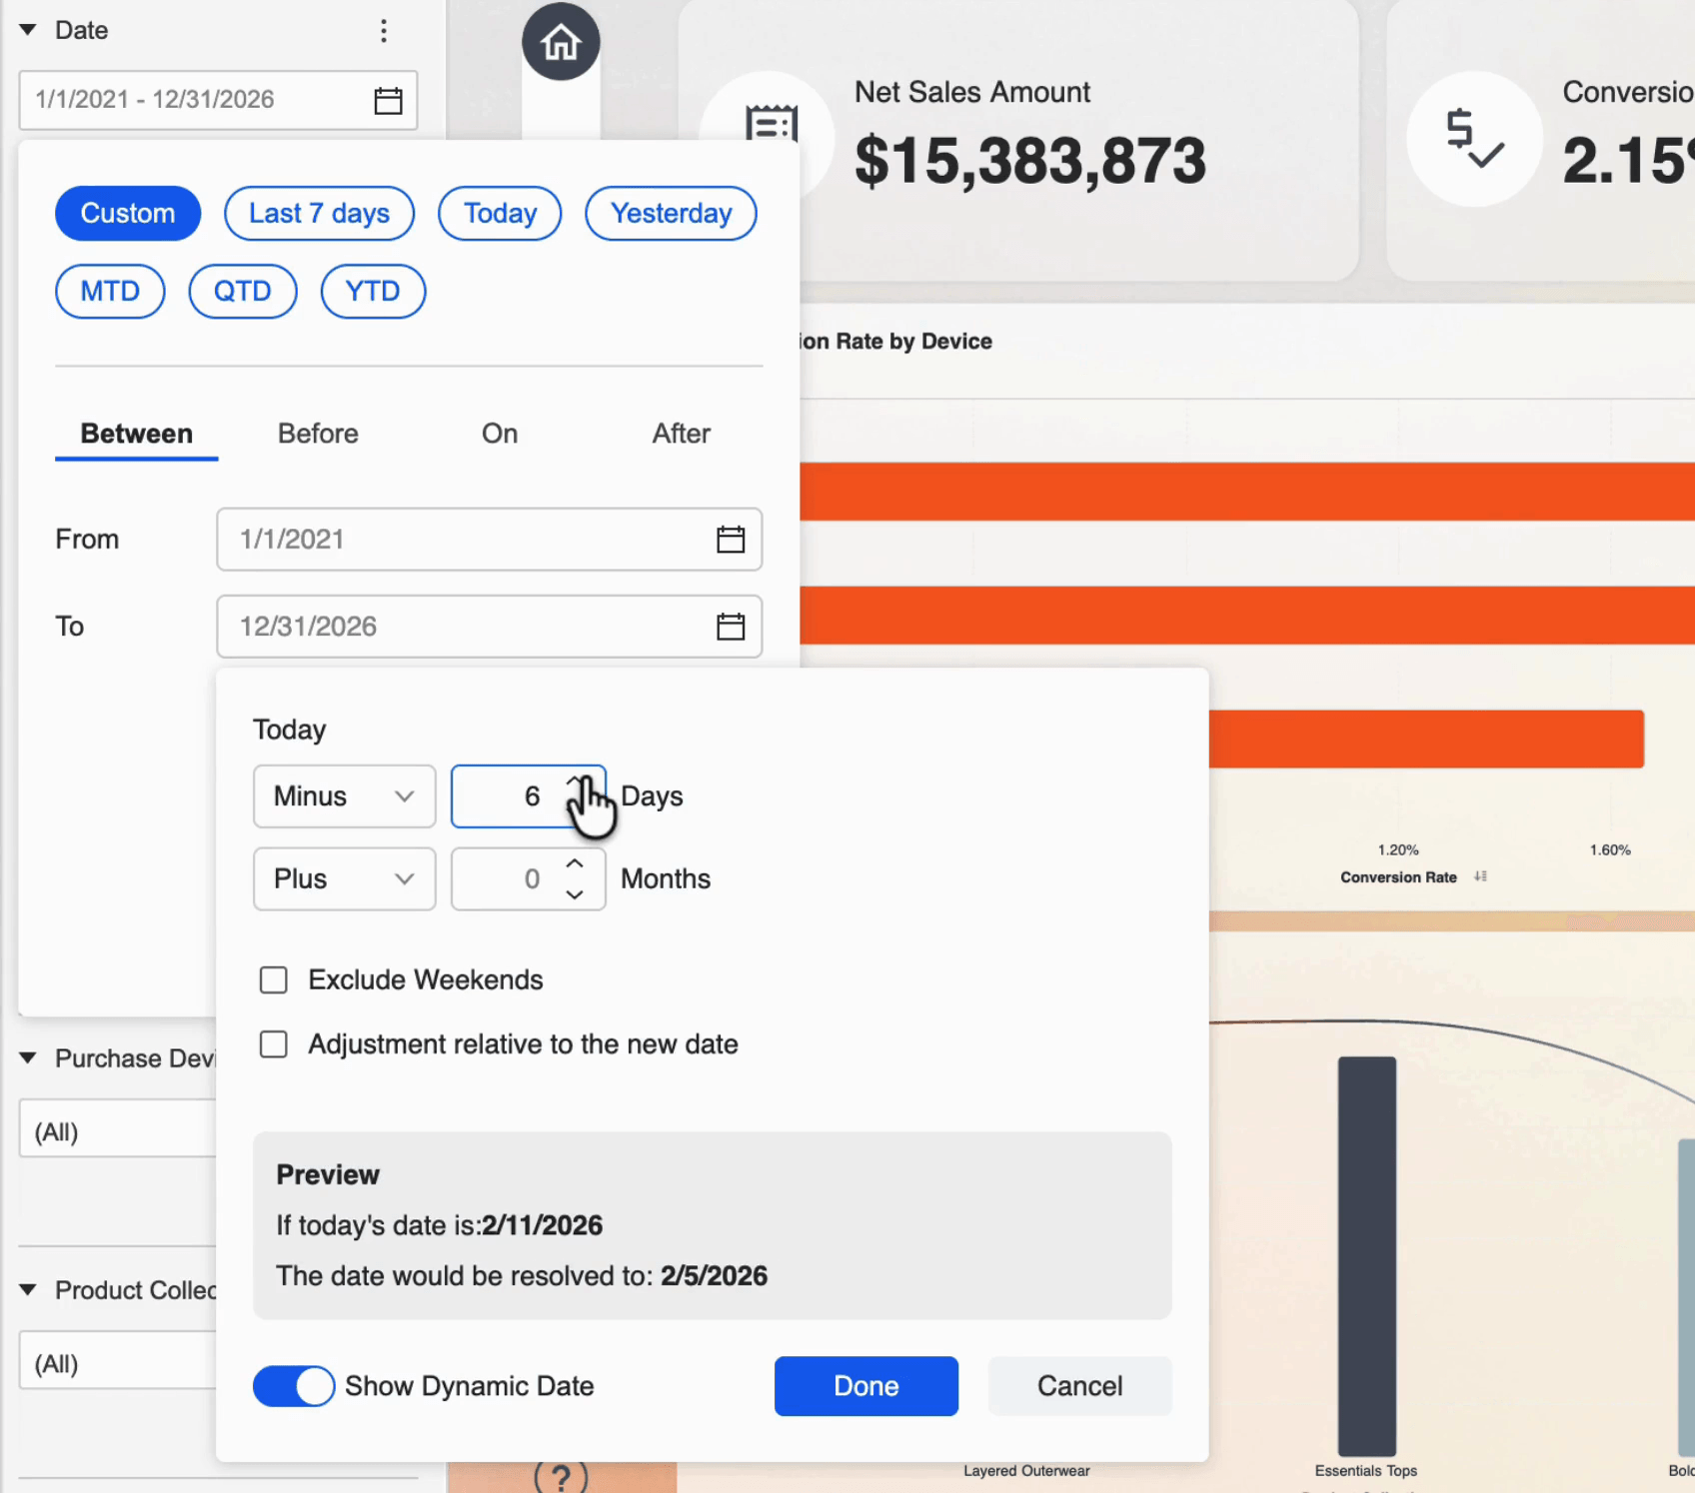1695x1493 pixels.
Task: Open calendar in top date range field
Action: [x=388, y=101]
